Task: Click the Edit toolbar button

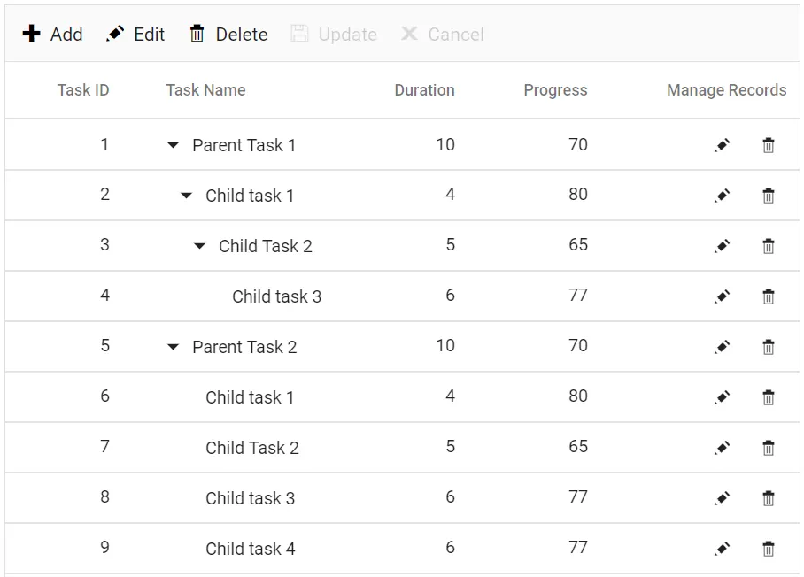Action: tap(135, 35)
